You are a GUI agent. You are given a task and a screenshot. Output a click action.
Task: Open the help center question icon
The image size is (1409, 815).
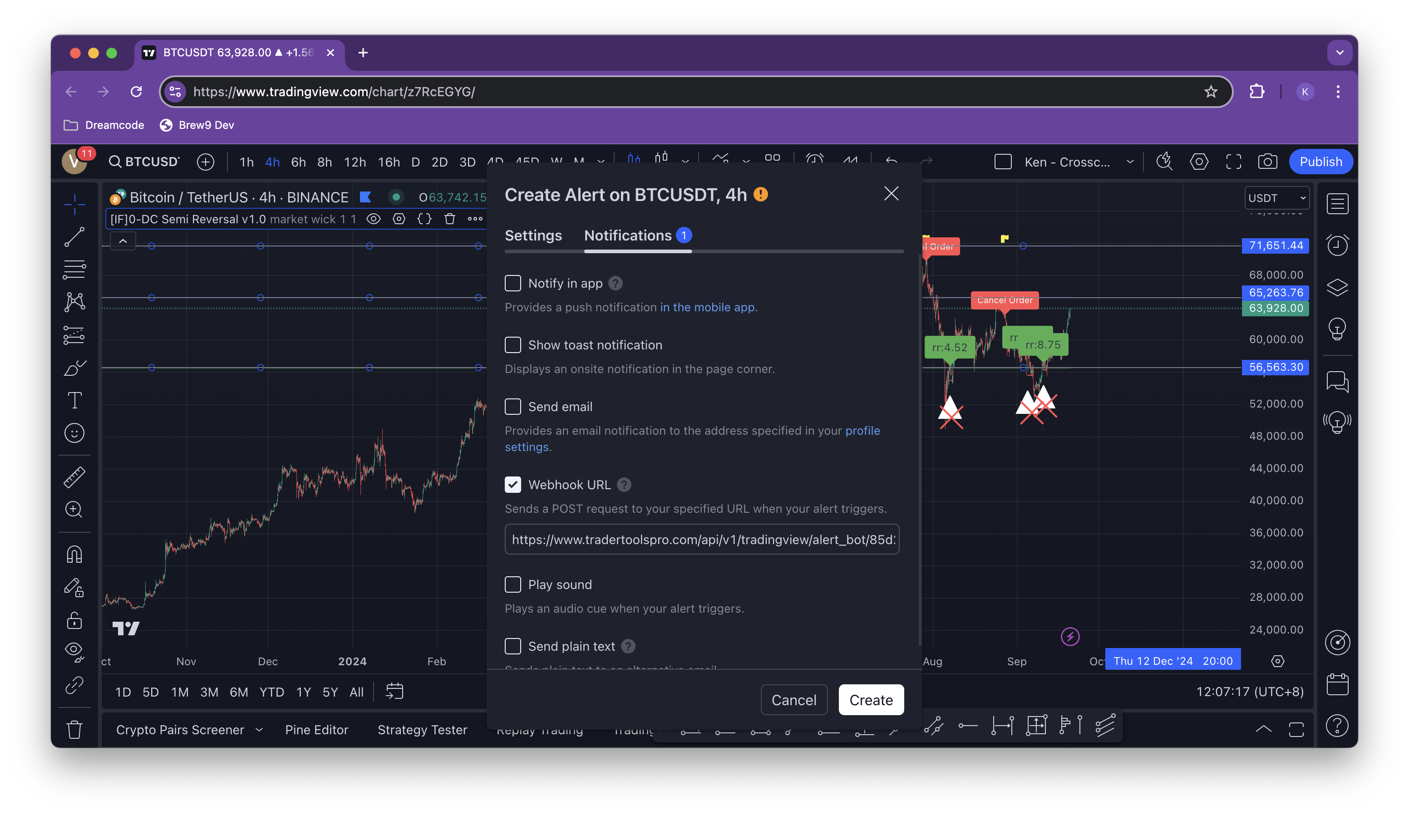coord(1337,726)
